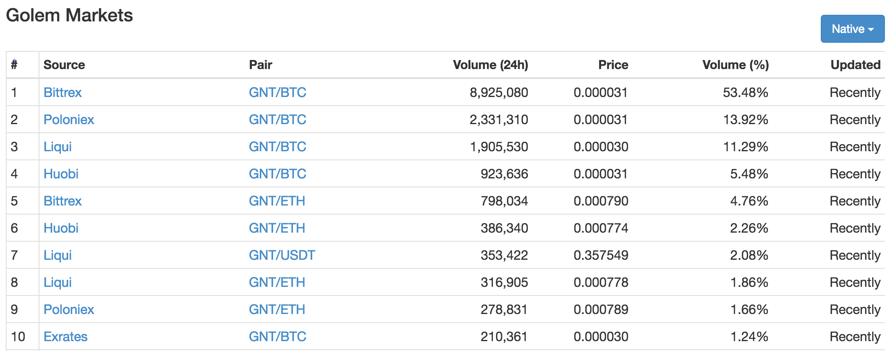Select volume percentage 53.48%

[746, 92]
